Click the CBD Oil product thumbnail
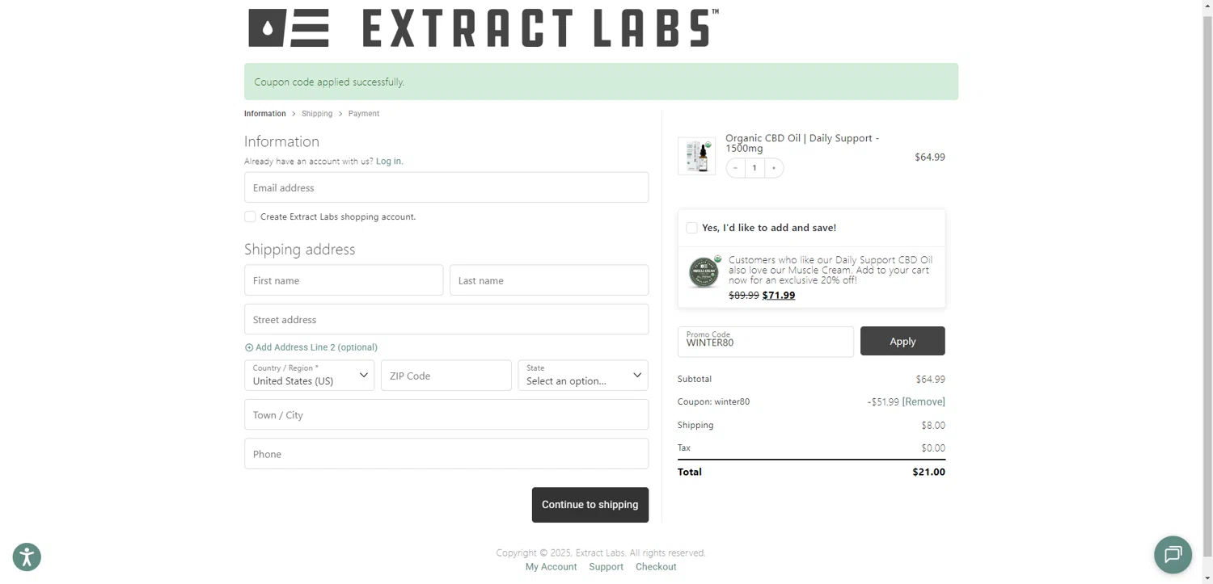This screenshot has width=1213, height=584. coord(696,156)
